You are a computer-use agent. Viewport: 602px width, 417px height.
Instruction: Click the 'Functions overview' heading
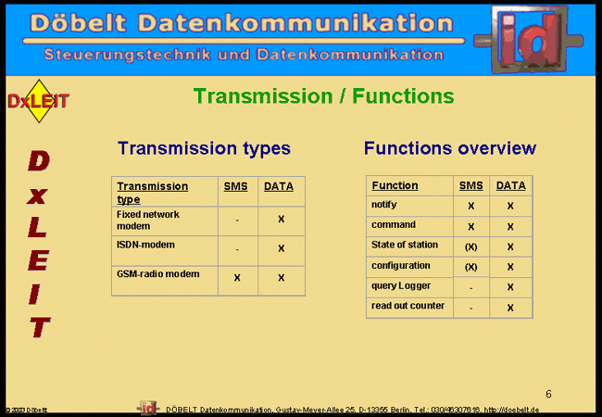coord(449,148)
